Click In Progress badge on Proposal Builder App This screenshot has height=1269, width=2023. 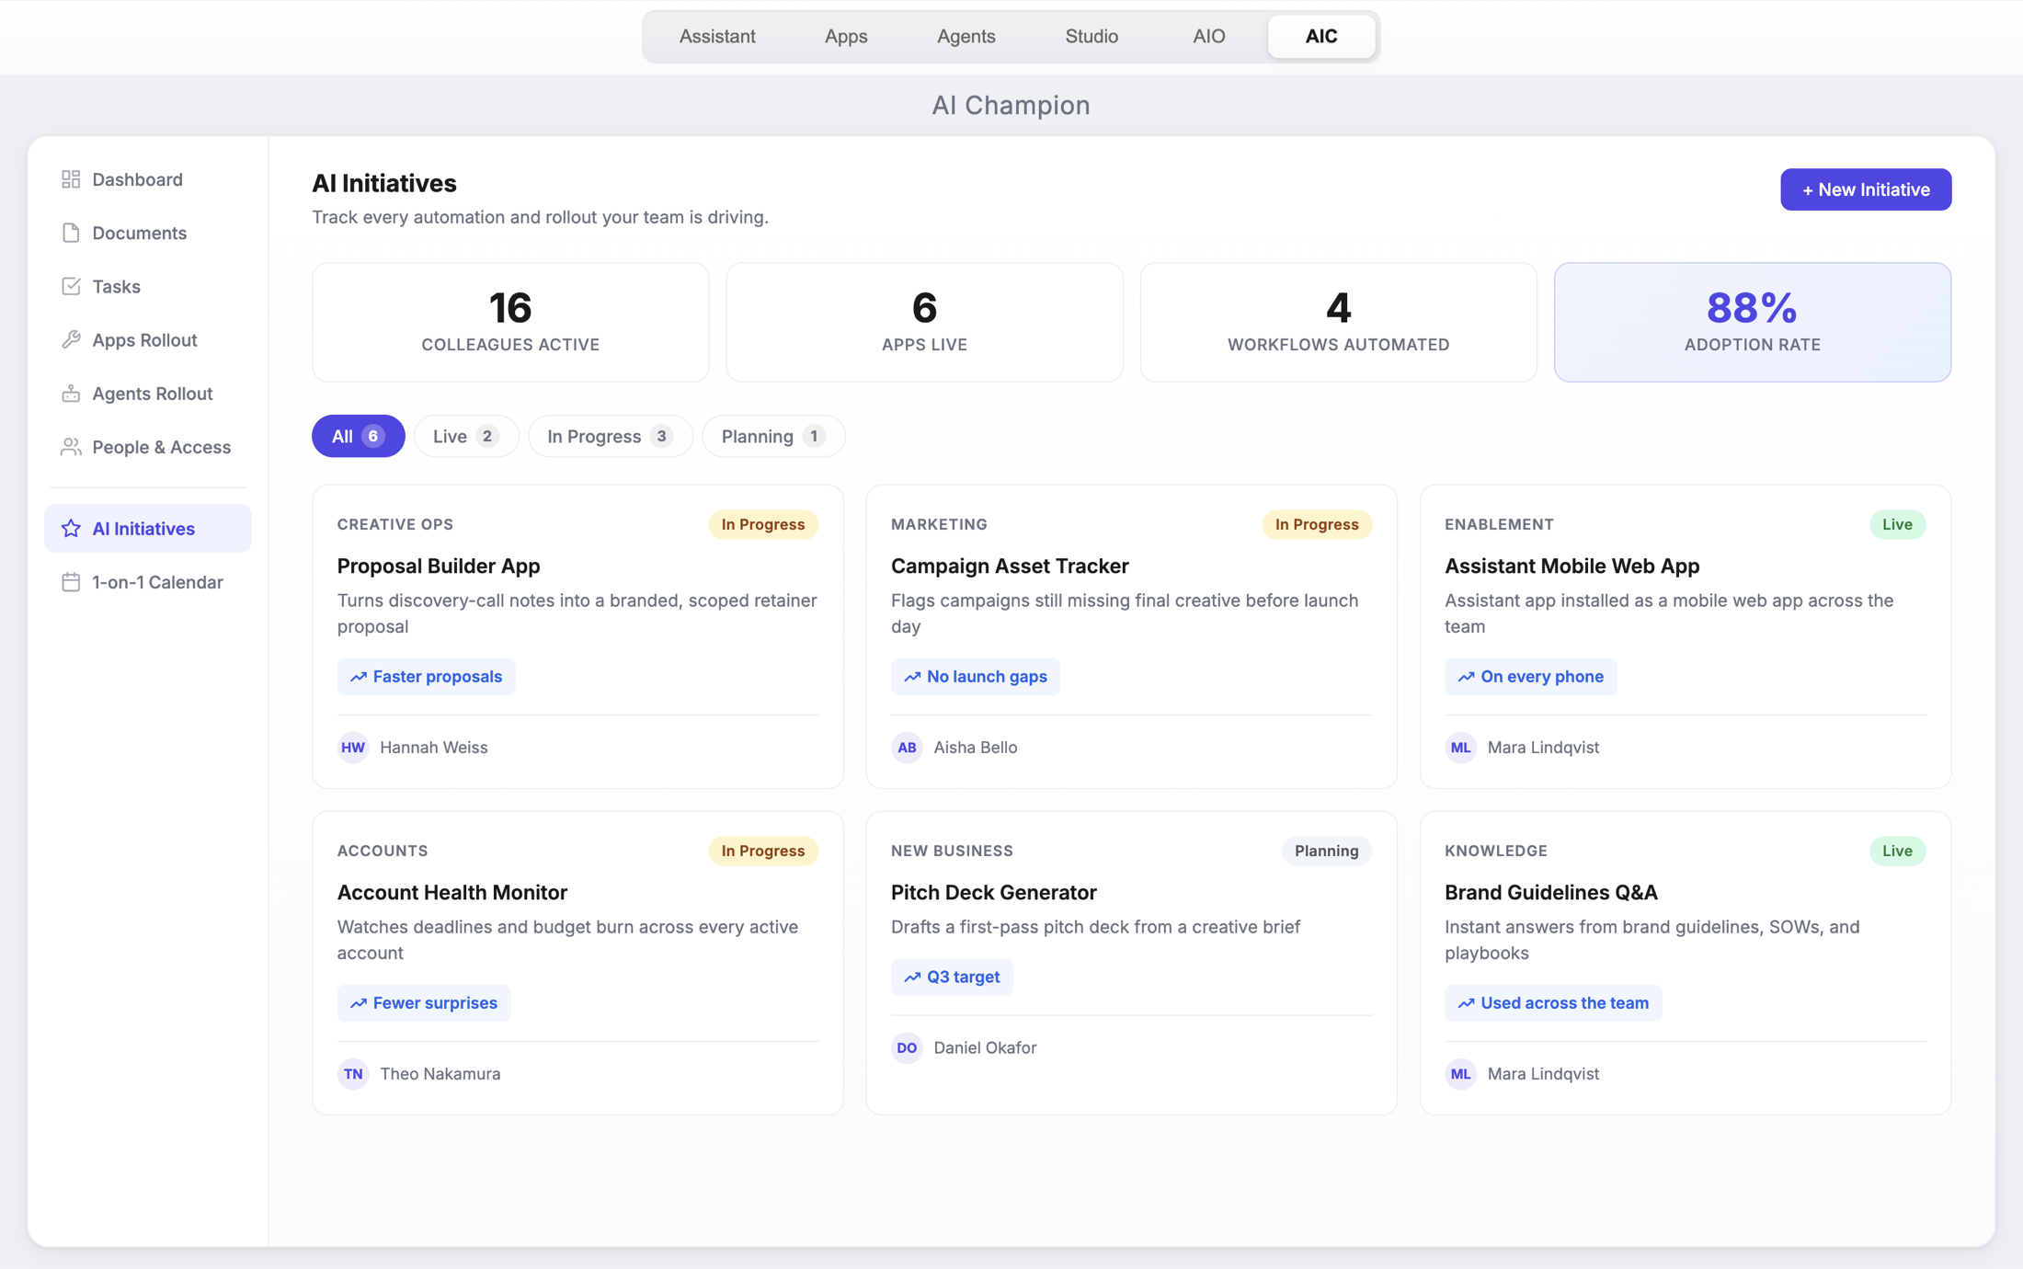pos(762,524)
